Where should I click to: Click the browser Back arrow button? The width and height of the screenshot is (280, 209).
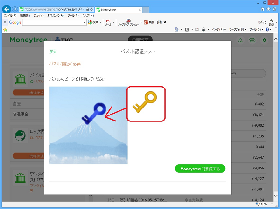coord(7,9)
